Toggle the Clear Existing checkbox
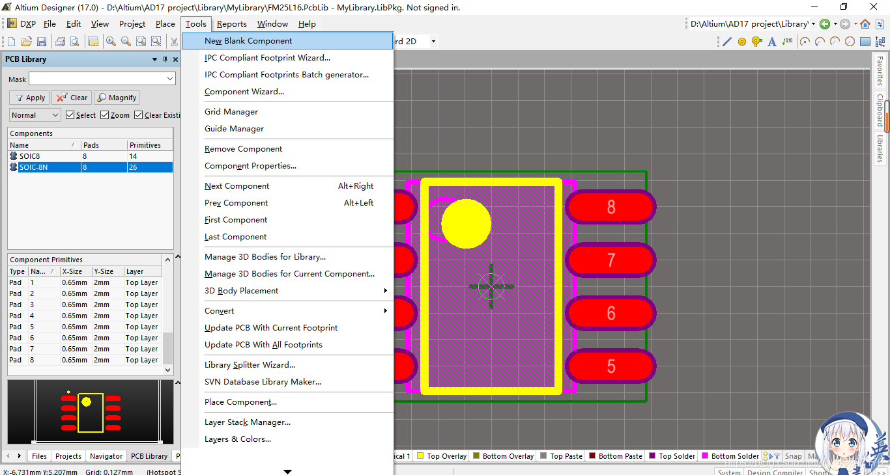Viewport: 890px width, 475px height. point(138,115)
